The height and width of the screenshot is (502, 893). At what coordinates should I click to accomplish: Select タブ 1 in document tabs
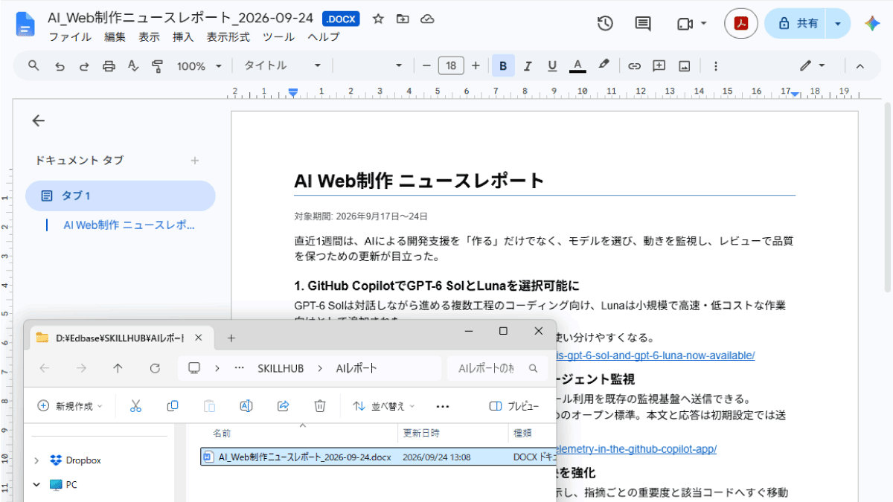[x=120, y=196]
